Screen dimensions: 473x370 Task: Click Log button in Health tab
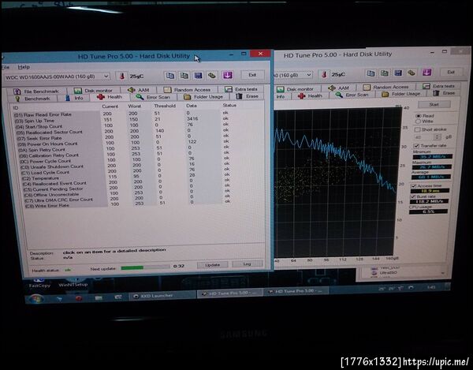coord(247,263)
